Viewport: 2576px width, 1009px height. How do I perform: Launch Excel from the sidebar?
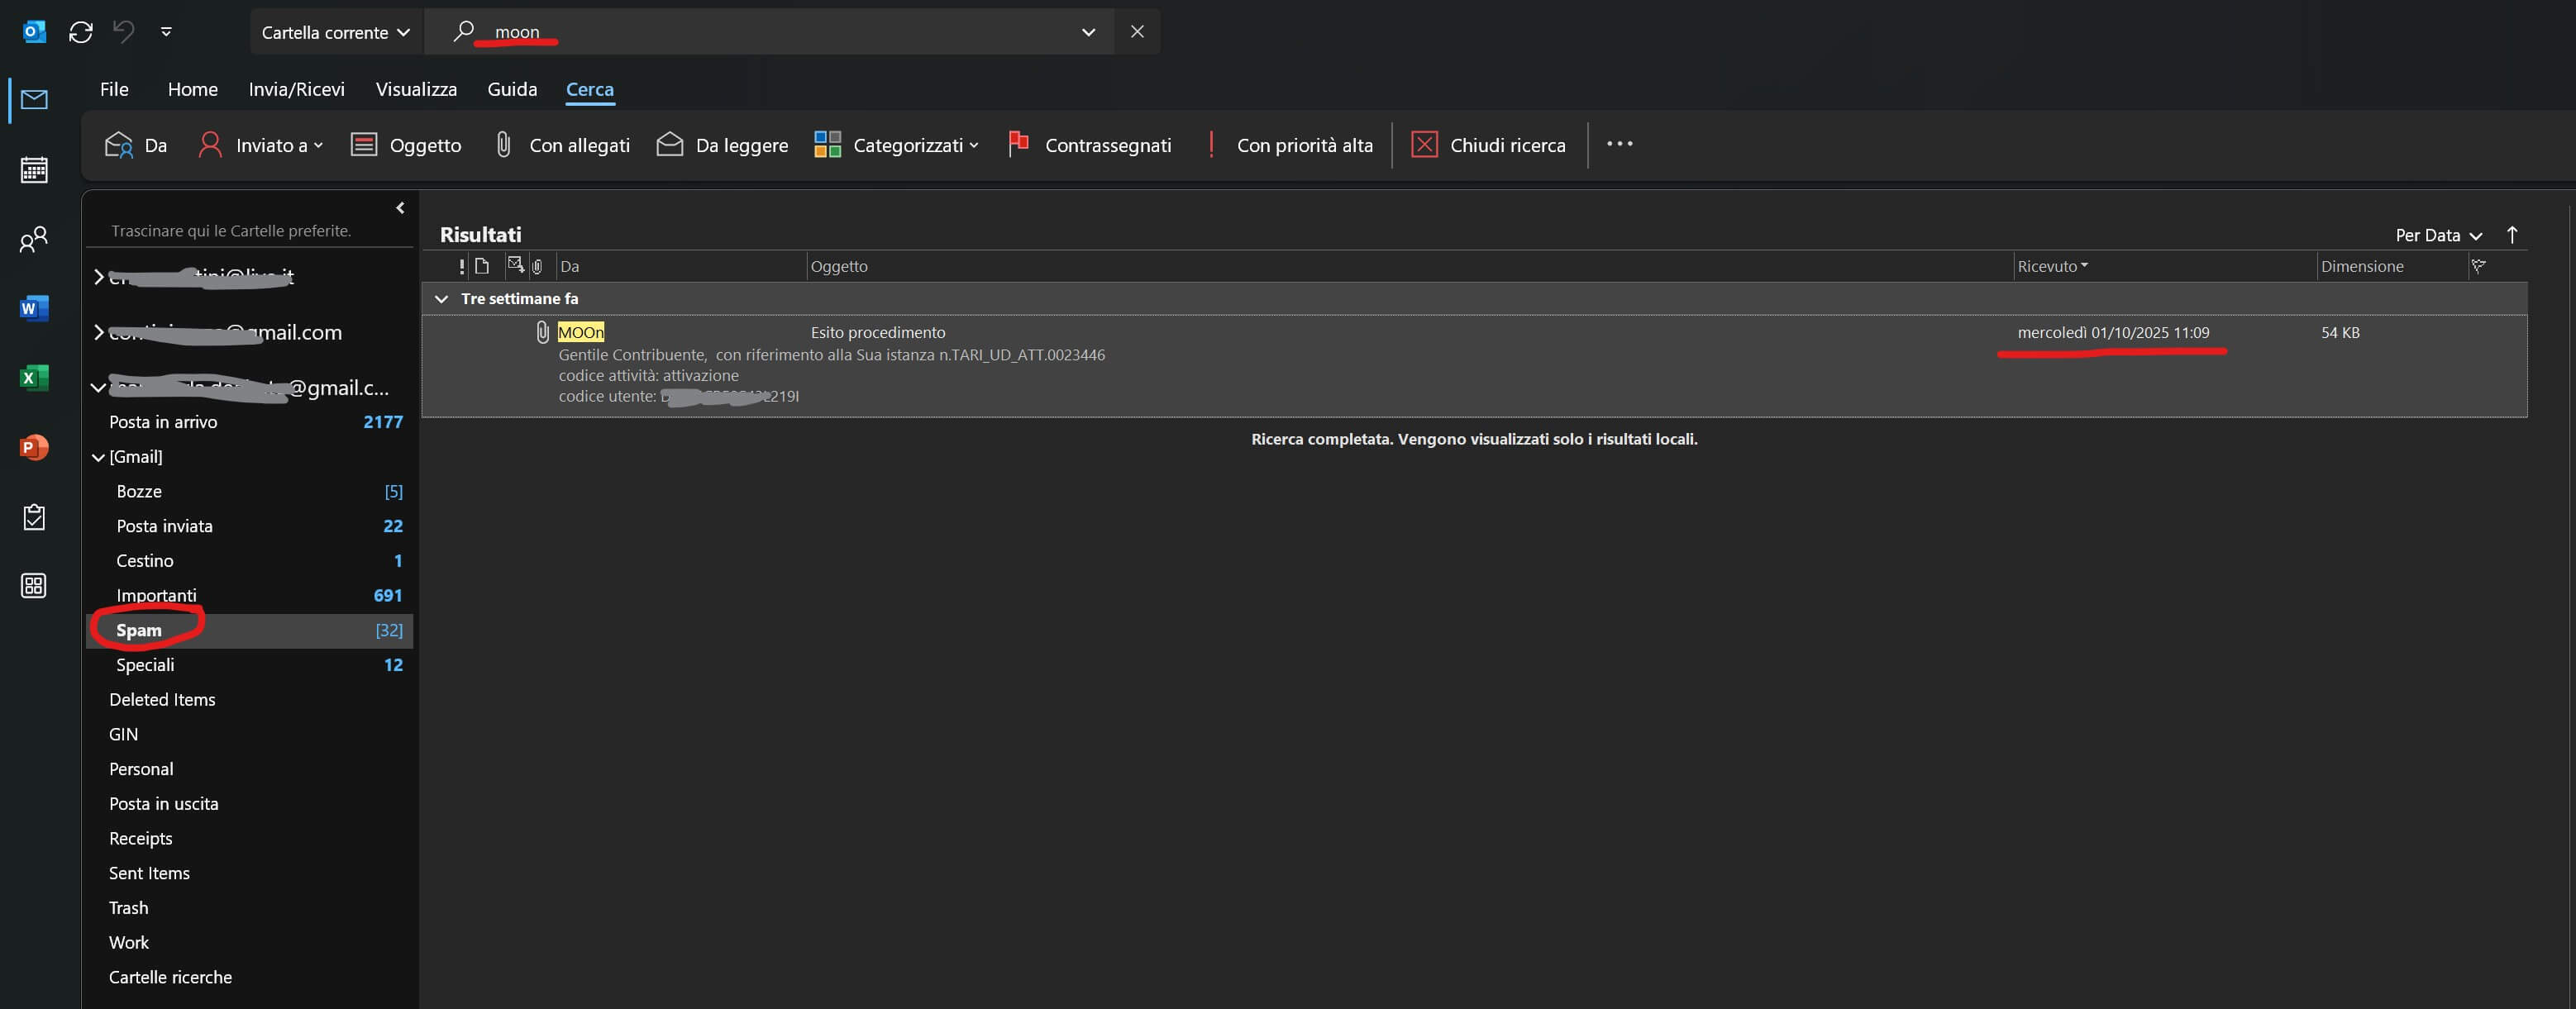click(x=34, y=377)
